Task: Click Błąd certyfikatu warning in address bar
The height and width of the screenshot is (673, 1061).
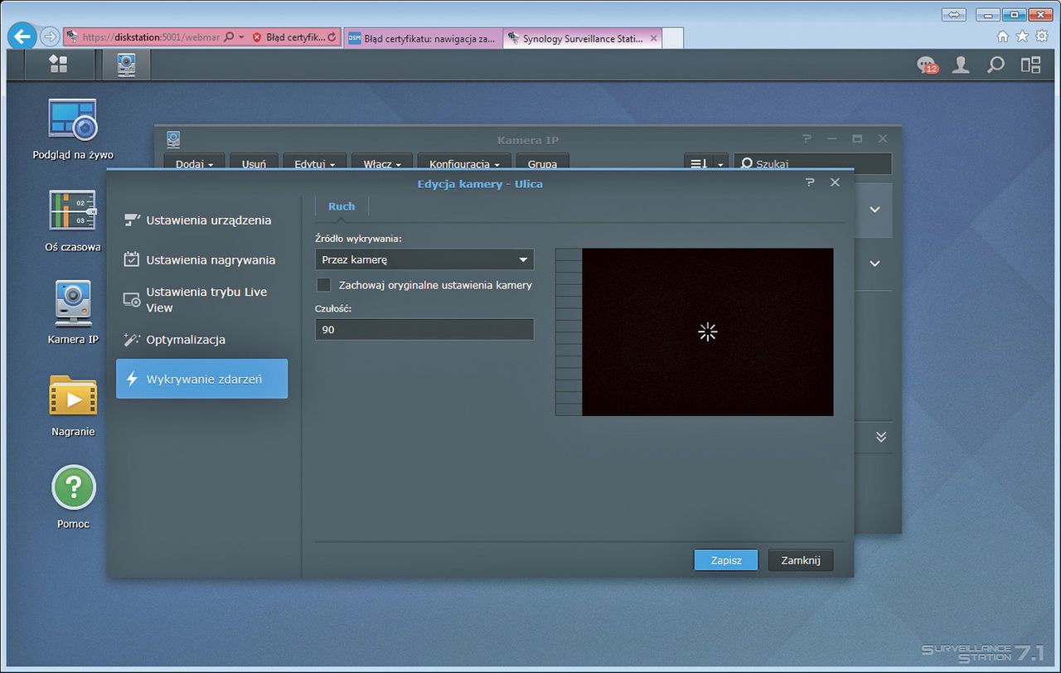Action: (x=288, y=37)
